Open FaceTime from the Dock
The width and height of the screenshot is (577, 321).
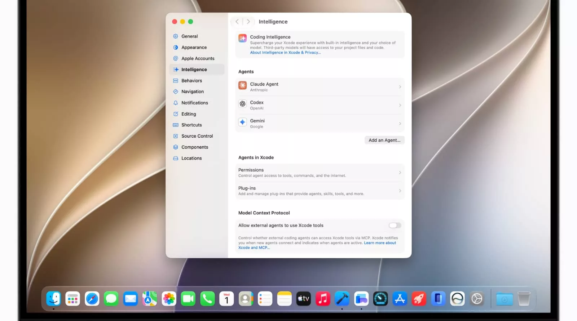(x=188, y=299)
